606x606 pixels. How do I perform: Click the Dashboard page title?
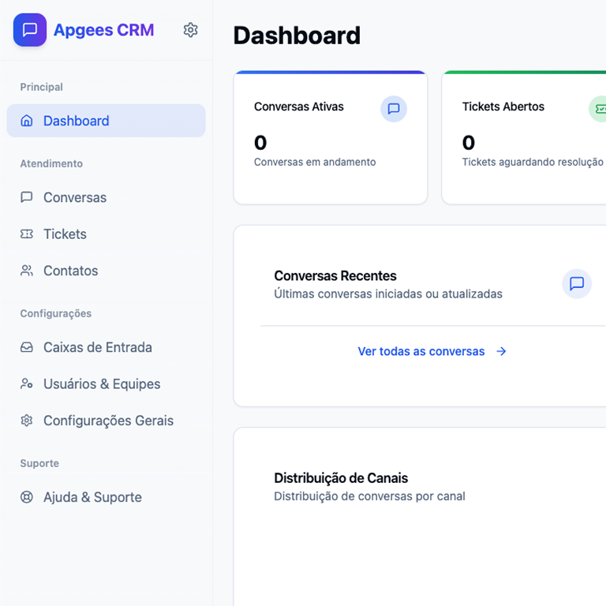click(x=297, y=36)
